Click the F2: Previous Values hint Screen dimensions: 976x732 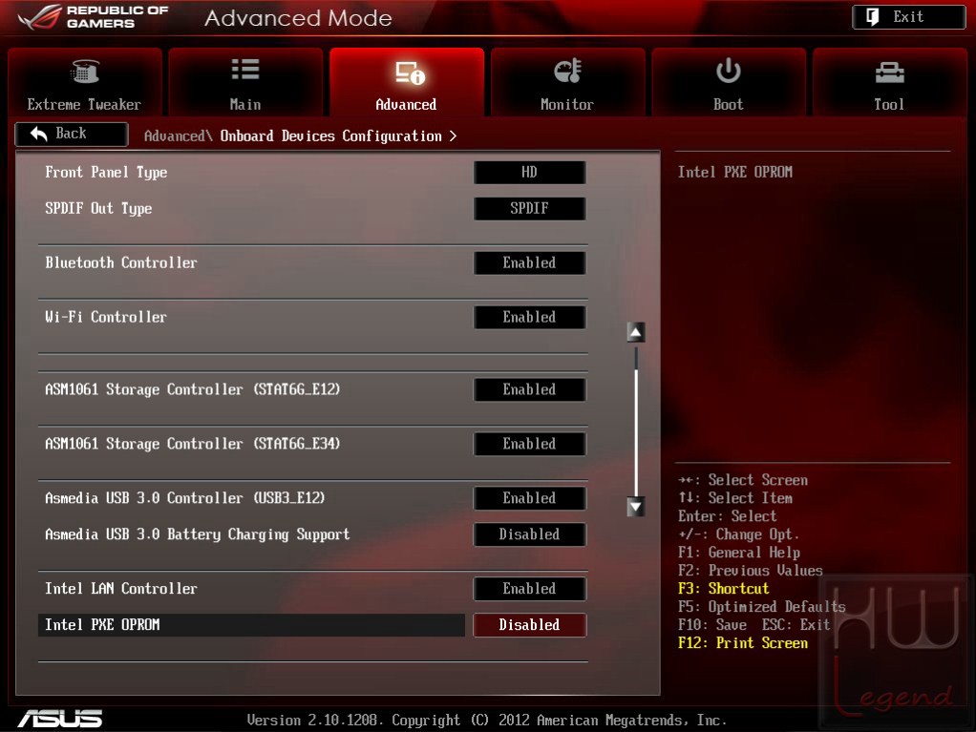[x=750, y=571]
